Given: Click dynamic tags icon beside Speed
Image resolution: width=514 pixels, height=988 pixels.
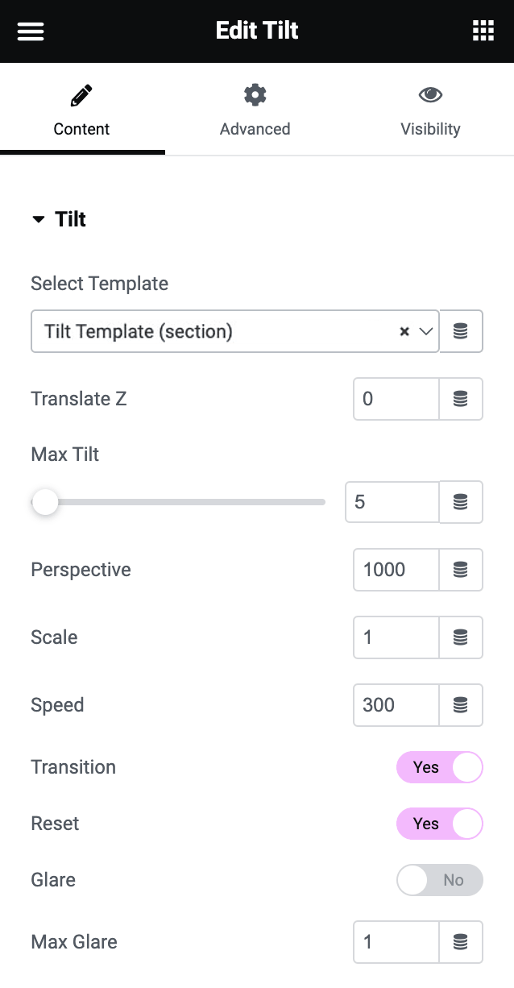Looking at the screenshot, I should tap(461, 705).
